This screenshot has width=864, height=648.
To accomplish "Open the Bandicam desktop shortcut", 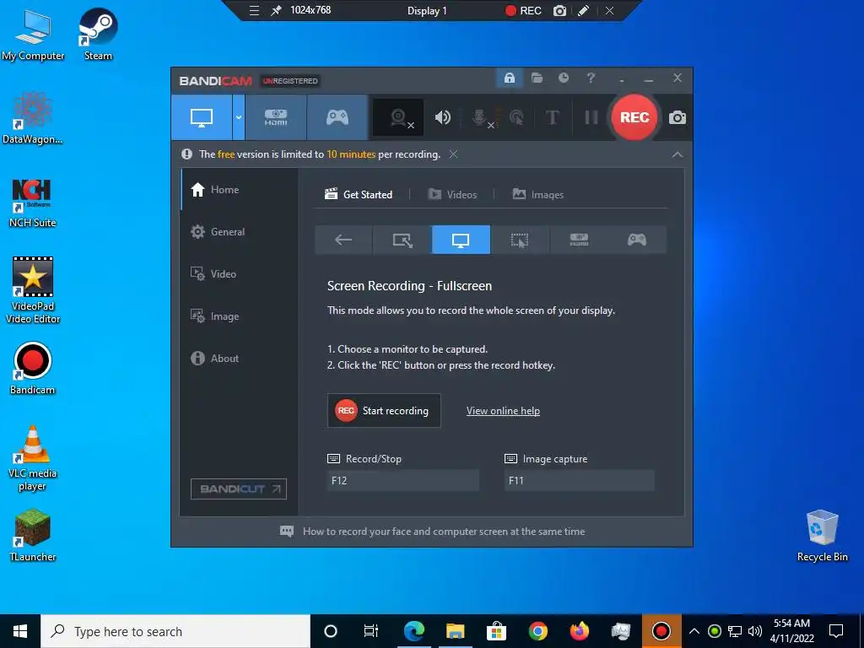I will pyautogui.click(x=33, y=369).
